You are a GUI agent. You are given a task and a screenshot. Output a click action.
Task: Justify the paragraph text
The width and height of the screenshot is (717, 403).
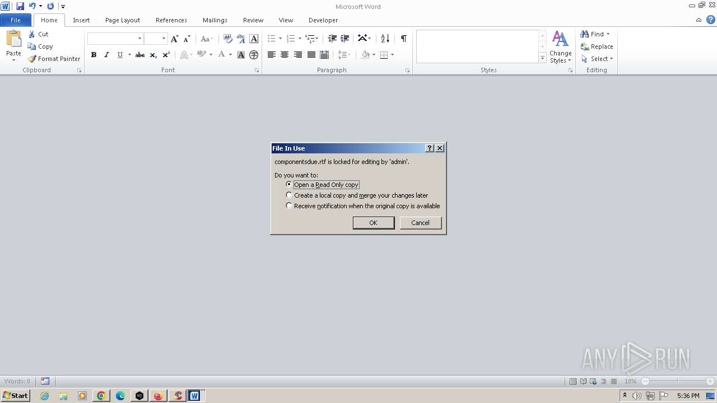pyautogui.click(x=311, y=55)
